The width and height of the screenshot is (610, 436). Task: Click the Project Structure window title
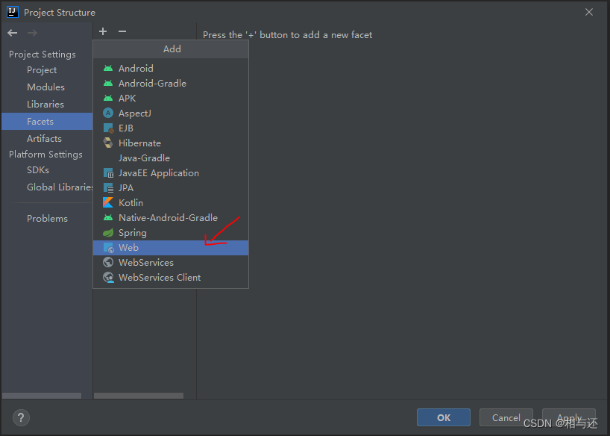(60, 13)
